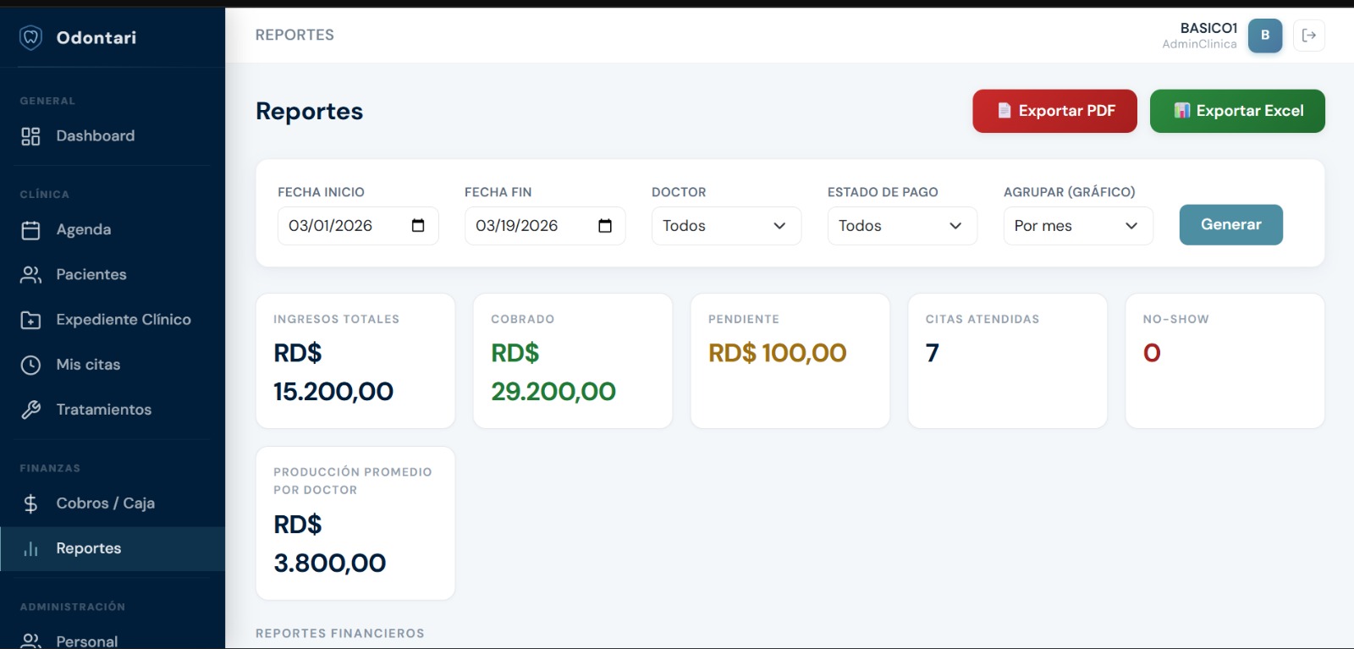1354x649 pixels.
Task: Click the logout icon in the header
Action: [1308, 36]
